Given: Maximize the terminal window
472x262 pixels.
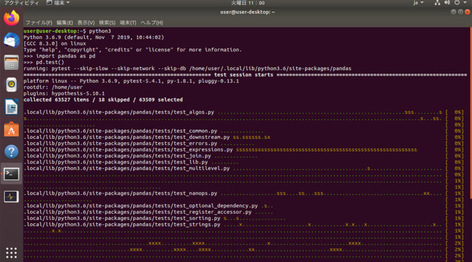Looking at the screenshot, I should point(460,12).
